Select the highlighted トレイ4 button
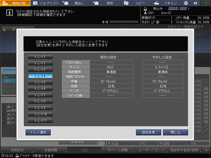The height and width of the screenshot is (158, 211). tap(40, 76)
